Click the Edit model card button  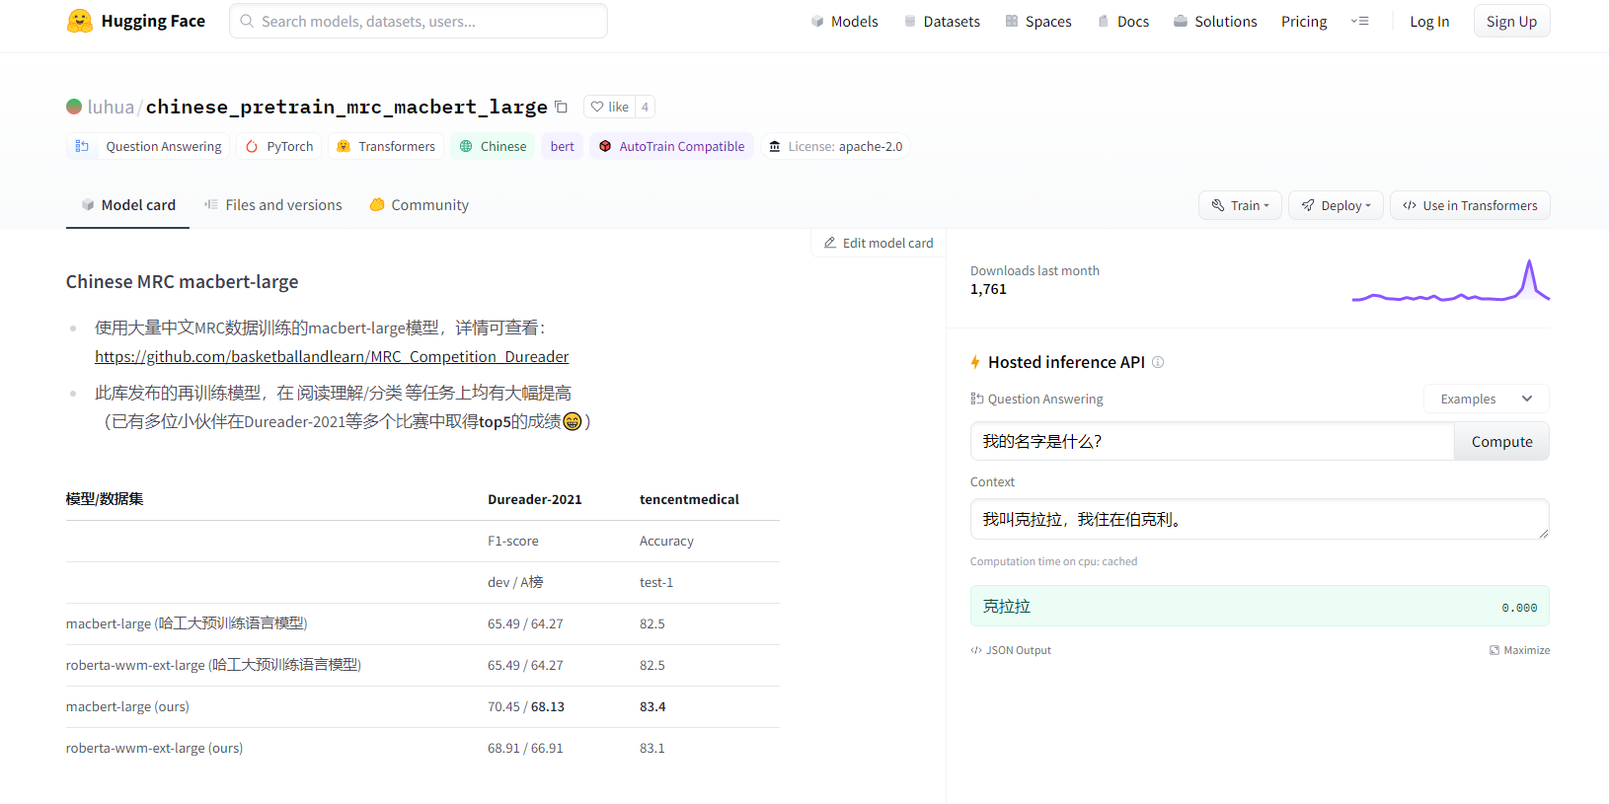[x=879, y=243]
